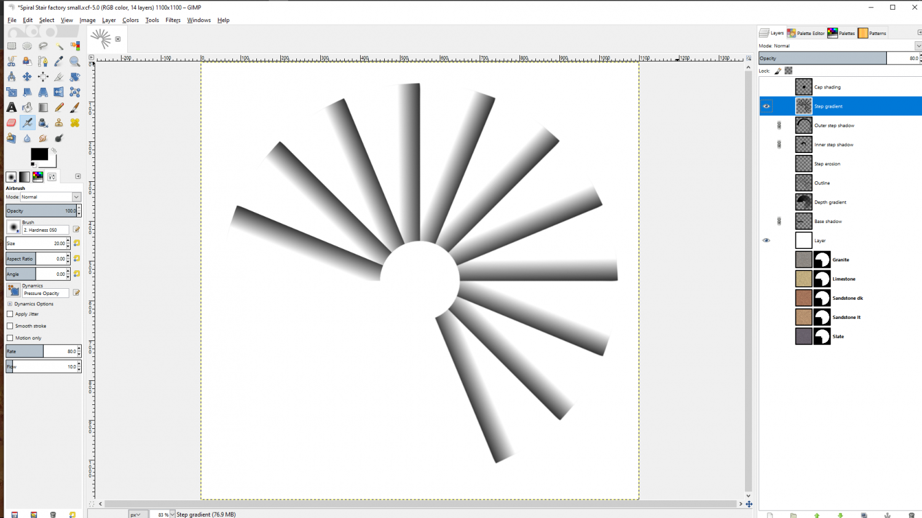Switch to the Palettes tab
Image resolution: width=922 pixels, height=518 pixels.
tap(841, 33)
